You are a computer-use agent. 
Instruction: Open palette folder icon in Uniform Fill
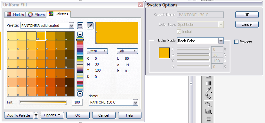pos(80,26)
